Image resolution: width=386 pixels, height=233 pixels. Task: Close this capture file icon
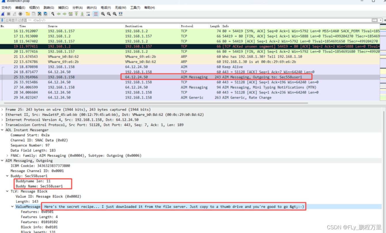(39, 14)
